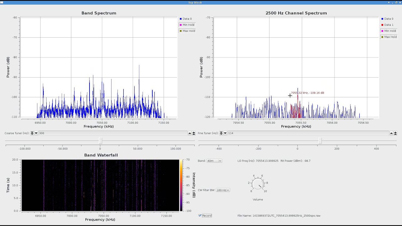This screenshot has width=402, height=226.
Task: Click the waterfall Intensity color bar
Action: [x=181, y=185]
